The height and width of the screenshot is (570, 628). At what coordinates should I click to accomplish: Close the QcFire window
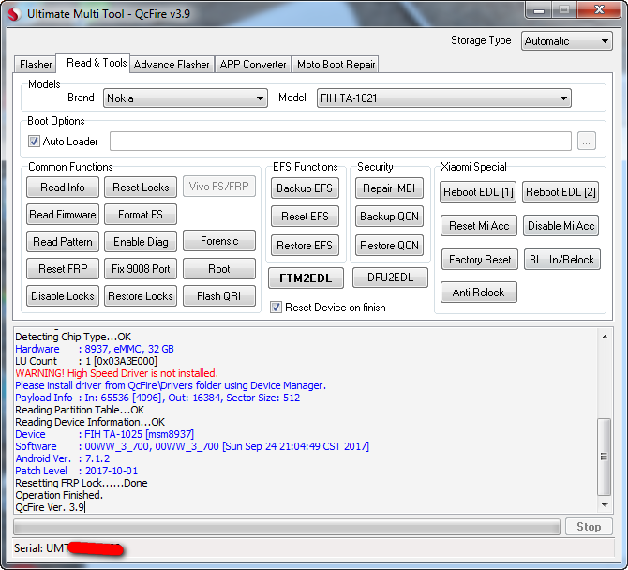pos(599,10)
